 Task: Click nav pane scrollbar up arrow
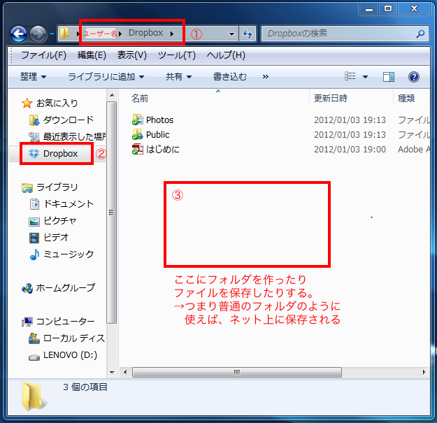112,95
